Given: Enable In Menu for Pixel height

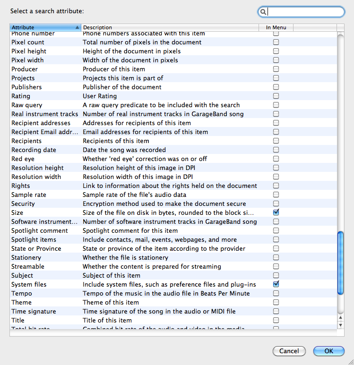Looking at the screenshot, I should click(x=276, y=51).
